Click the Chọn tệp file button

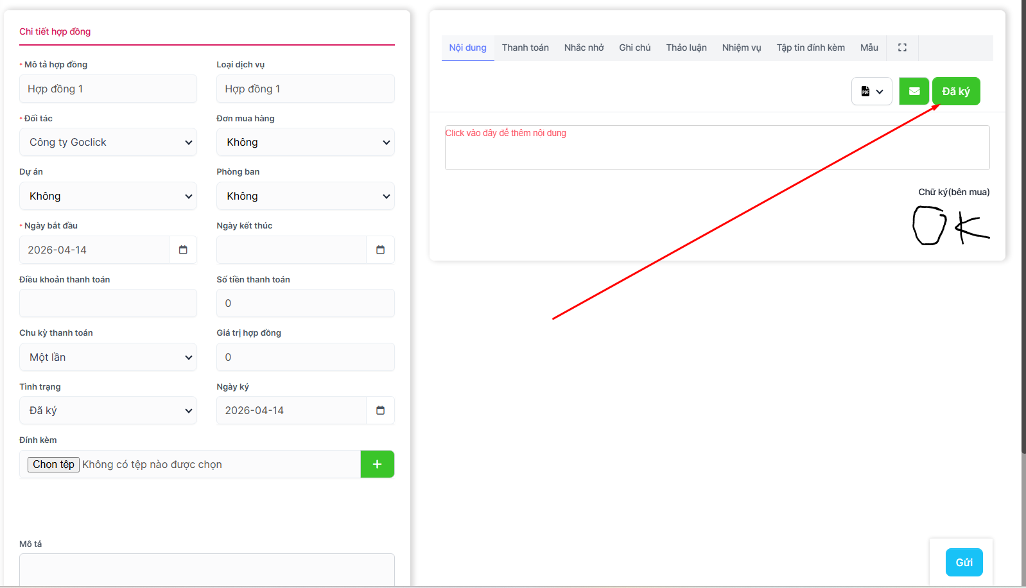click(53, 464)
